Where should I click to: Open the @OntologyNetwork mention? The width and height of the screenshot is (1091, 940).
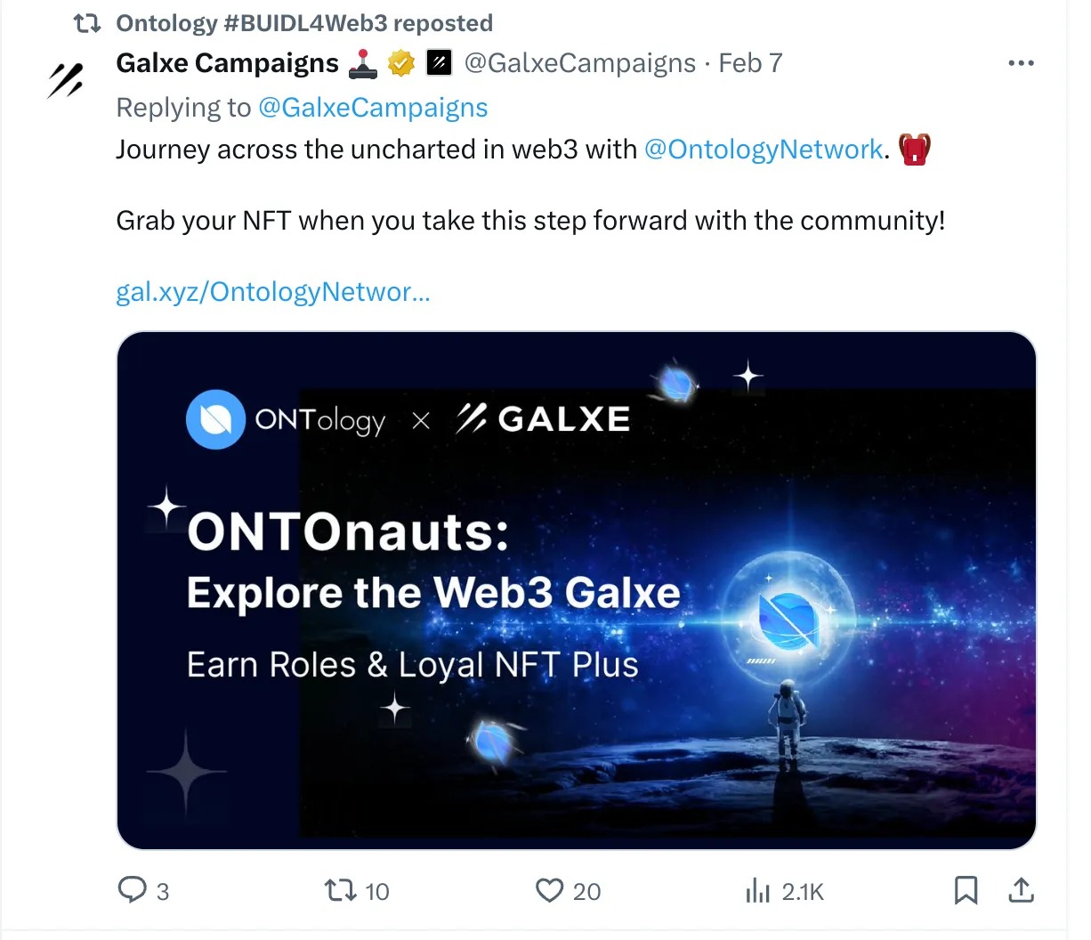[x=764, y=149]
